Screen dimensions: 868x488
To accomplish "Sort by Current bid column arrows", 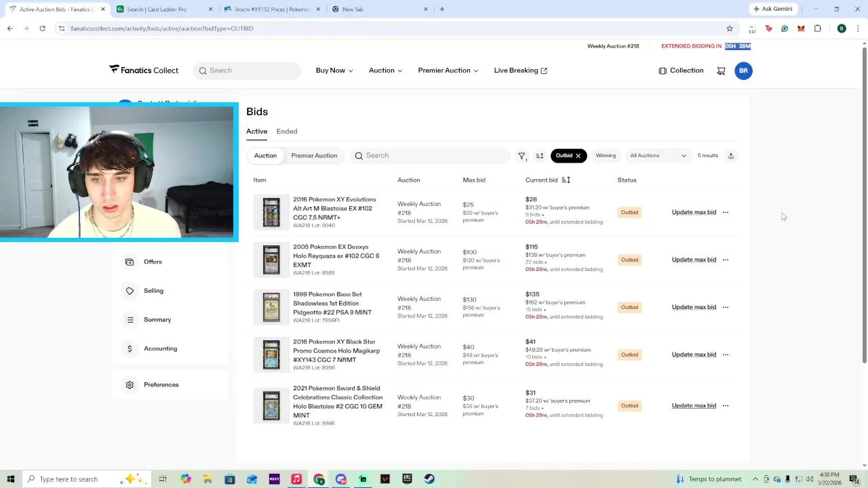I will coord(566,180).
